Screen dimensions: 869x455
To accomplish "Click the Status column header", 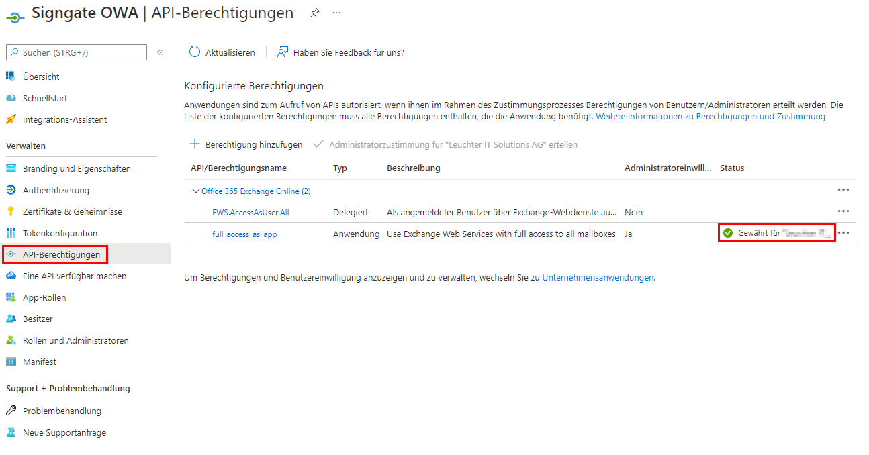I will point(732,168).
